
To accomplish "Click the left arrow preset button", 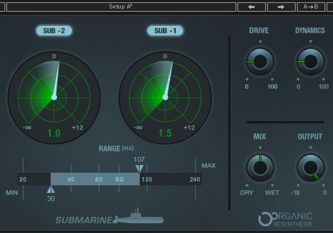I will 251,7.
